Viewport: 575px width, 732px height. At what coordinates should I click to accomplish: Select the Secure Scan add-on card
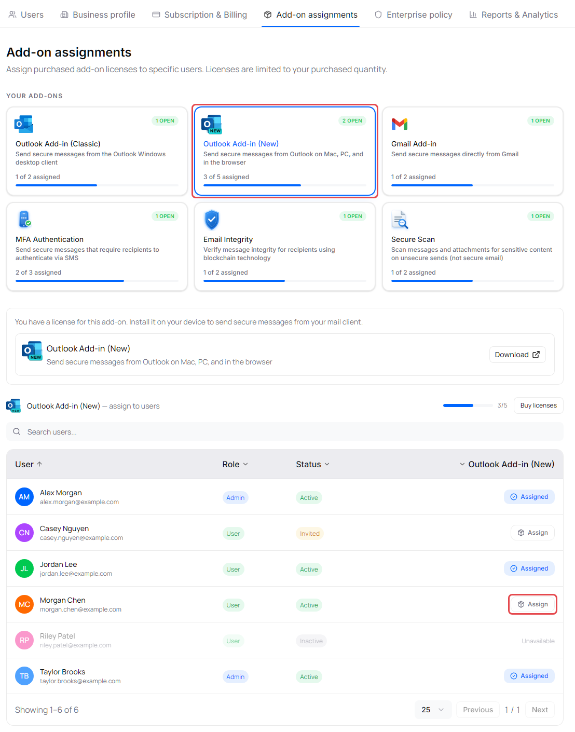(473, 247)
